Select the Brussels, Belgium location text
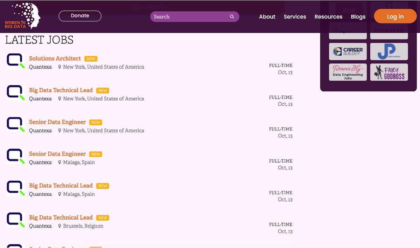Viewport: 420px width, 248px height. [x=83, y=226]
